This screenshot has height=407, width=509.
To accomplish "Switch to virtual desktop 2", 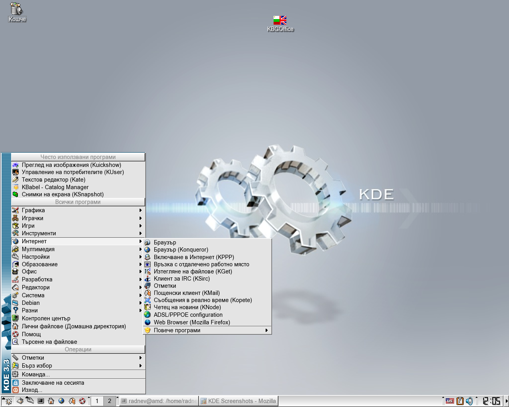I will coord(110,401).
